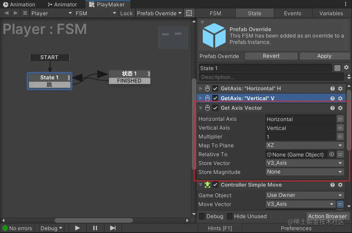Toggle variable mode for Multiplier field
This screenshot has width=352, height=233.
[x=340, y=137]
